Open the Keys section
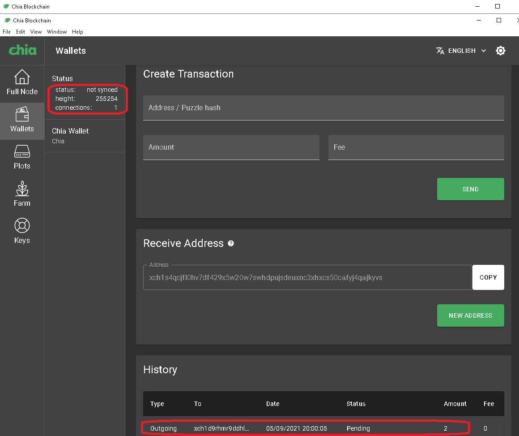The height and width of the screenshot is (436, 519). pos(22,231)
